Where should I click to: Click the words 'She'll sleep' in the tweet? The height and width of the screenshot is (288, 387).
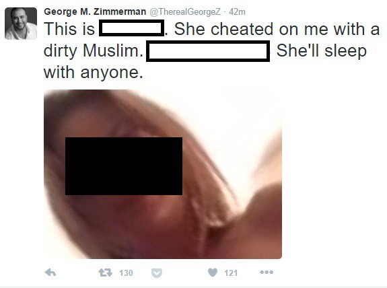click(321, 51)
